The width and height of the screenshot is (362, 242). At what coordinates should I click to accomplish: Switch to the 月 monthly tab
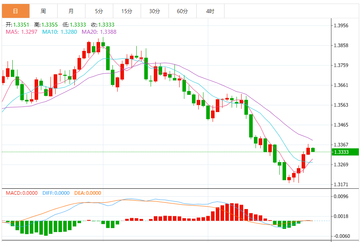pos(71,11)
